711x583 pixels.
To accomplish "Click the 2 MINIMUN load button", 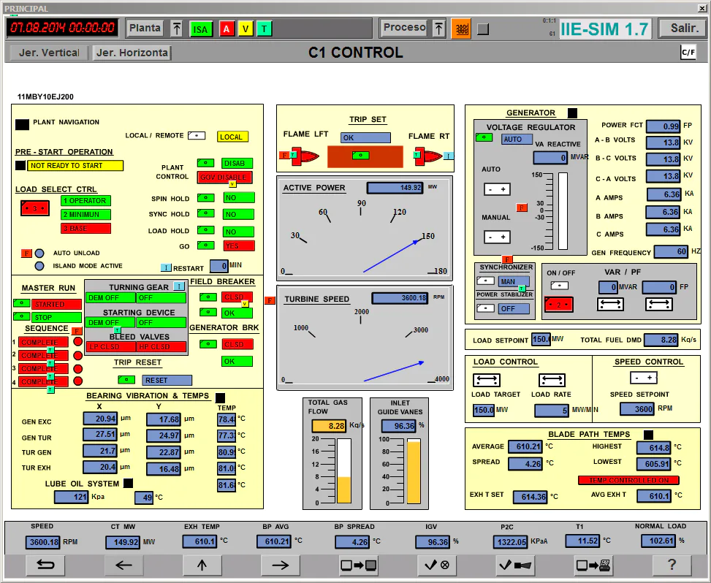I will (x=85, y=214).
